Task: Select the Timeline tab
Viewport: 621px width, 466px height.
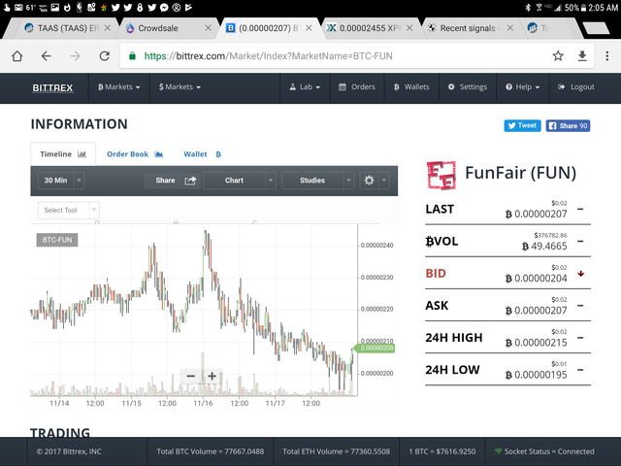Action: [63, 154]
